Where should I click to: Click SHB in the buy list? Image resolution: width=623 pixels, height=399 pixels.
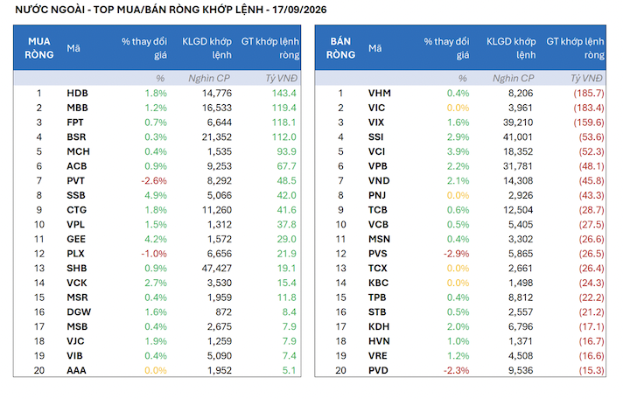[77, 269]
